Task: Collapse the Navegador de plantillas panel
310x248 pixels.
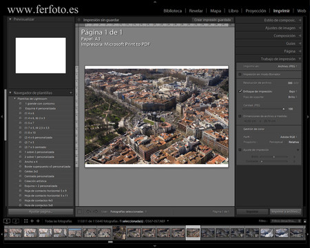Action: click(10, 93)
